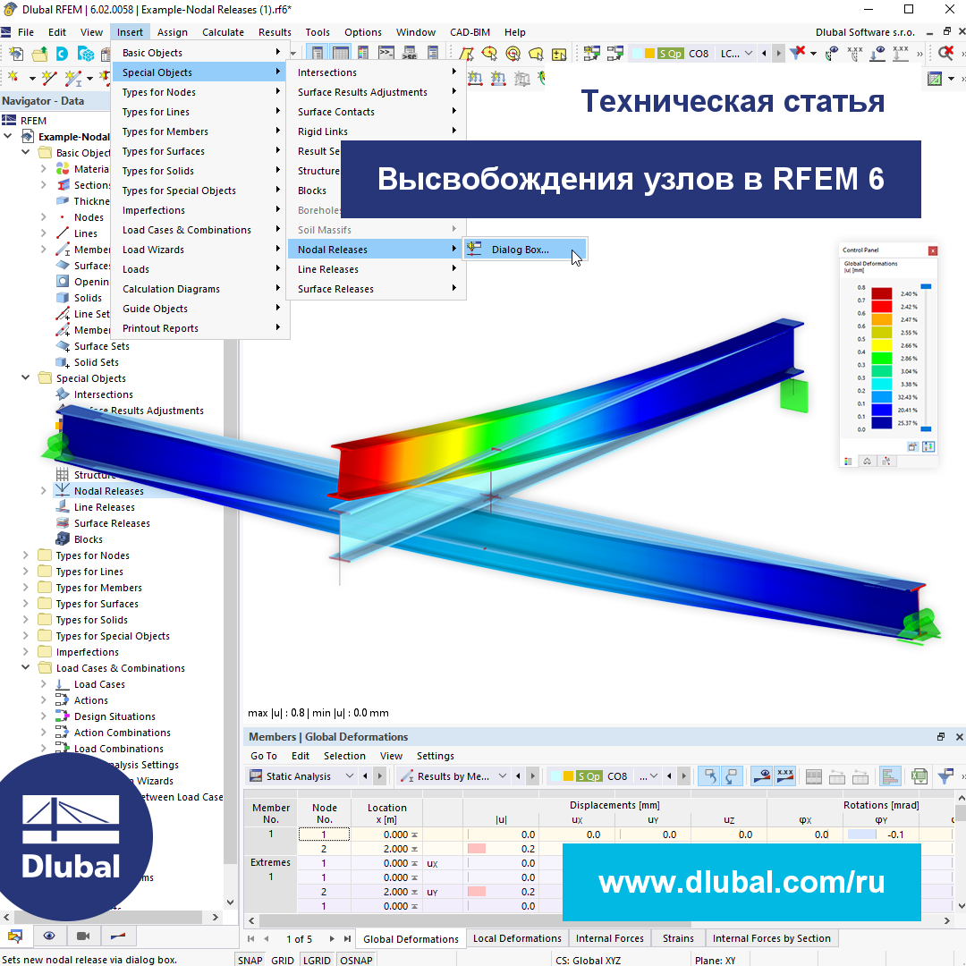Click the green color swatch in the Control Panel legend

[x=881, y=358]
